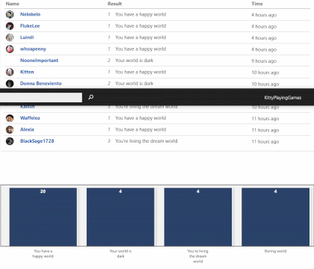Click the 'You have a happy world' chart label
Image resolution: width=314 pixels, height=269 pixels.
pos(43,253)
